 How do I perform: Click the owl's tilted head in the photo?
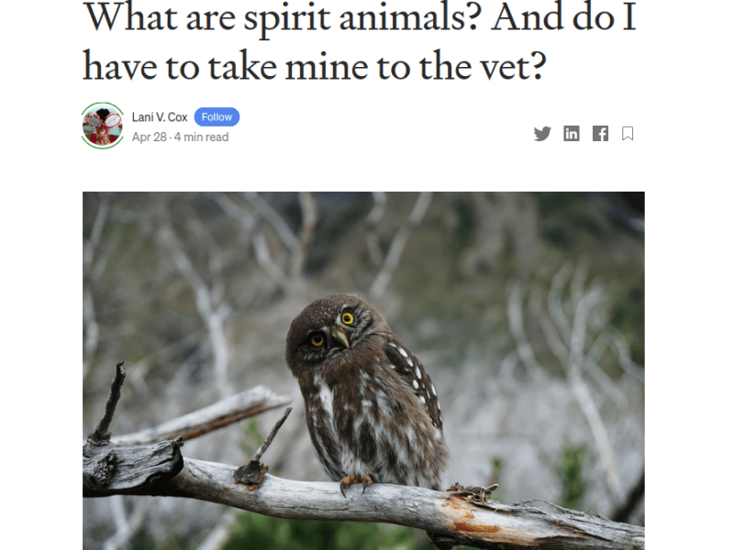coord(326,329)
